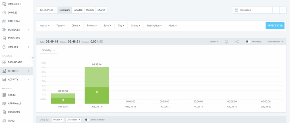Screen dimensions: 290x123
Task: Switch to the Detailed report tab
Action: click(x=78, y=10)
